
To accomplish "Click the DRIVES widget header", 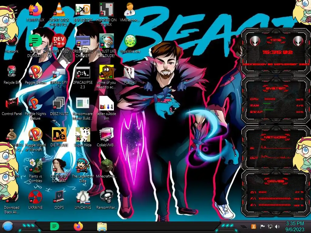I will pos(275,181).
